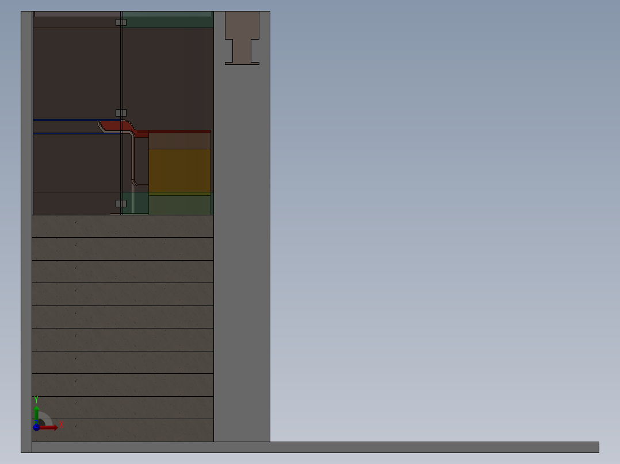The image size is (620, 464).
Task: Select the blue Z axis origin sphere
Action: pos(36,428)
